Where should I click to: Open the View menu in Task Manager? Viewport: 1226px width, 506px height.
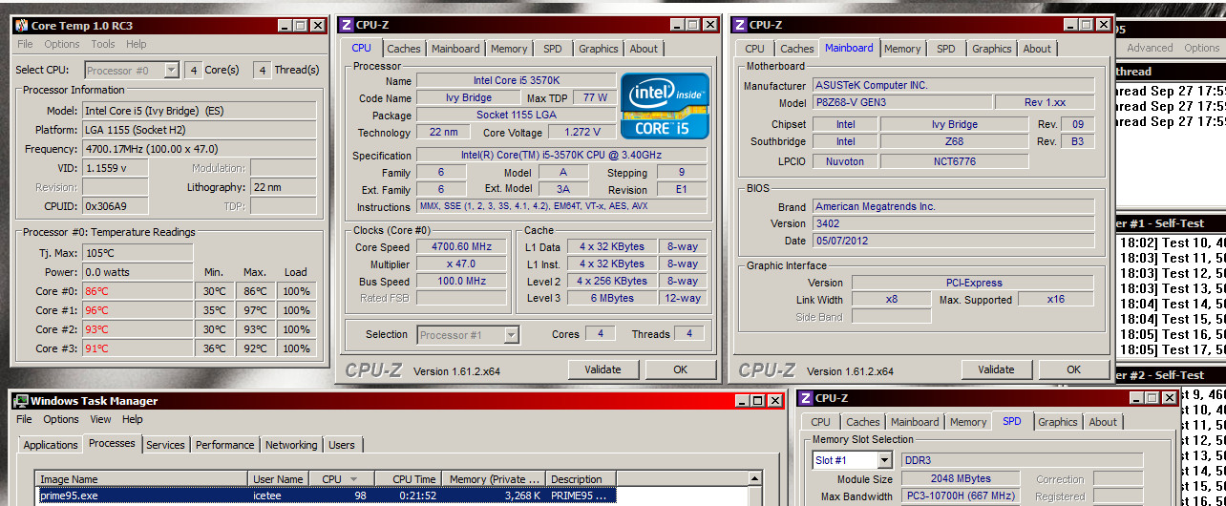click(x=100, y=419)
